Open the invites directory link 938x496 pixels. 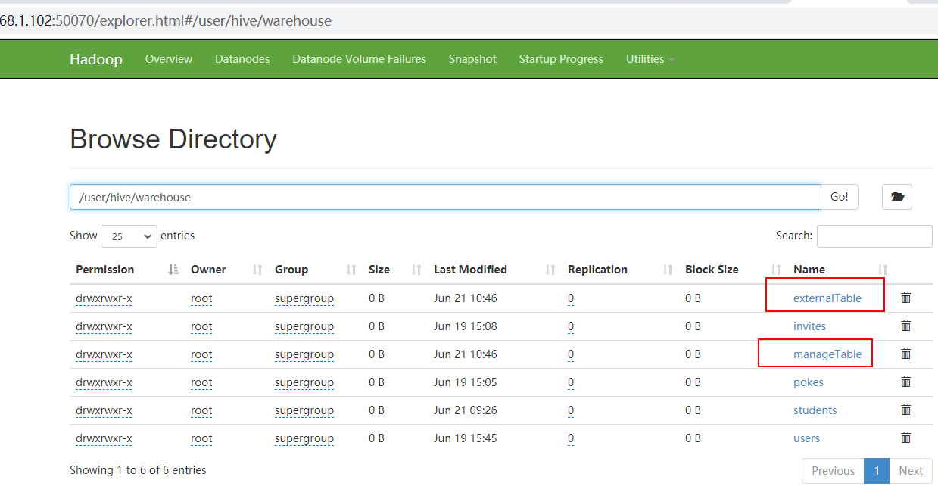pos(809,326)
